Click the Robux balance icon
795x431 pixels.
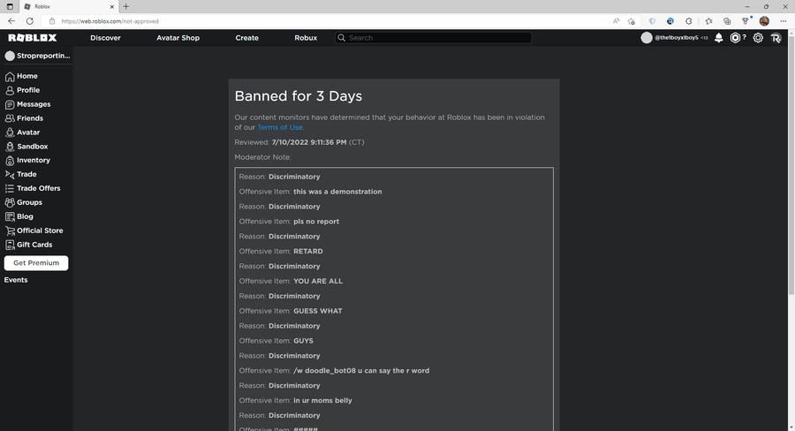[735, 37]
